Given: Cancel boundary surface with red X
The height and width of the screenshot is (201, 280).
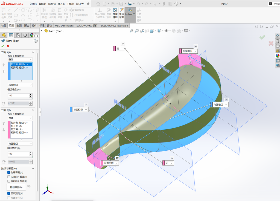Looking at the screenshot, I should pyautogui.click(x=8, y=46).
